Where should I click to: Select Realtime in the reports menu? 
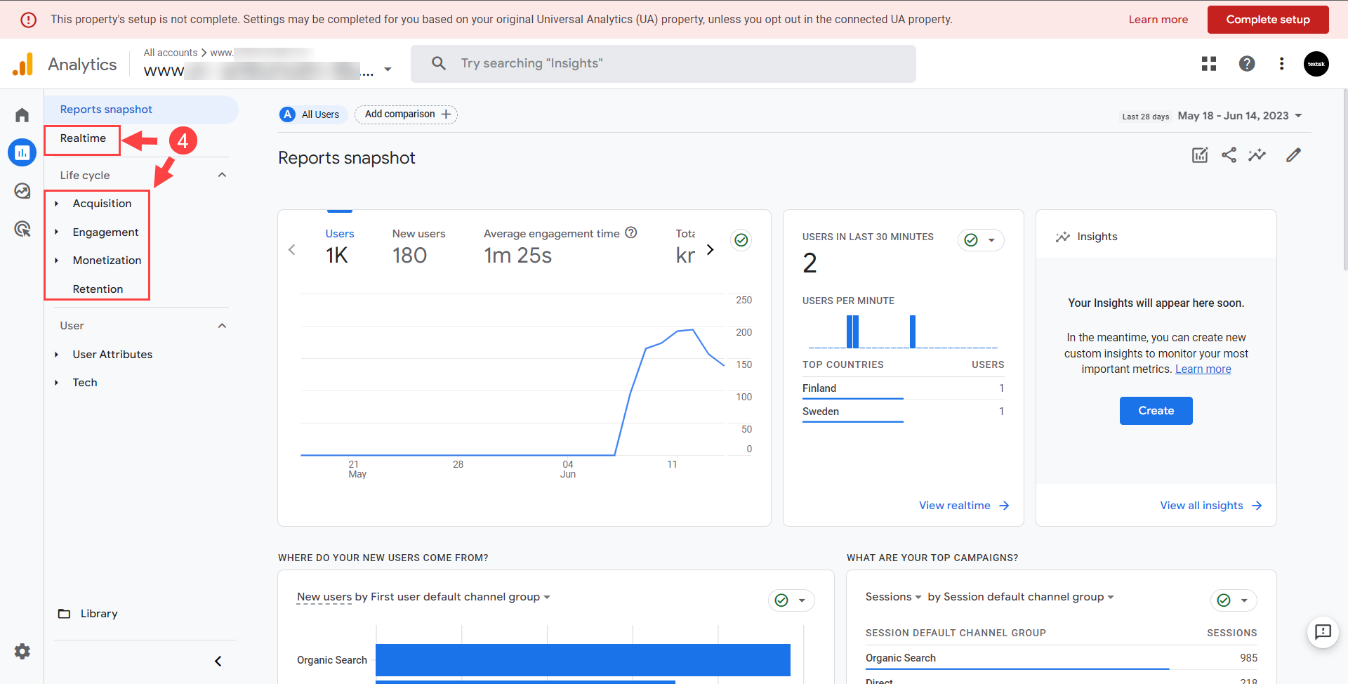point(83,138)
